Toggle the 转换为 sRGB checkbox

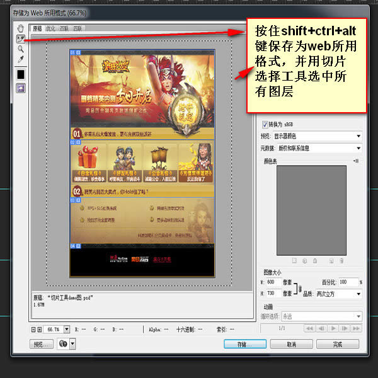pos(265,124)
